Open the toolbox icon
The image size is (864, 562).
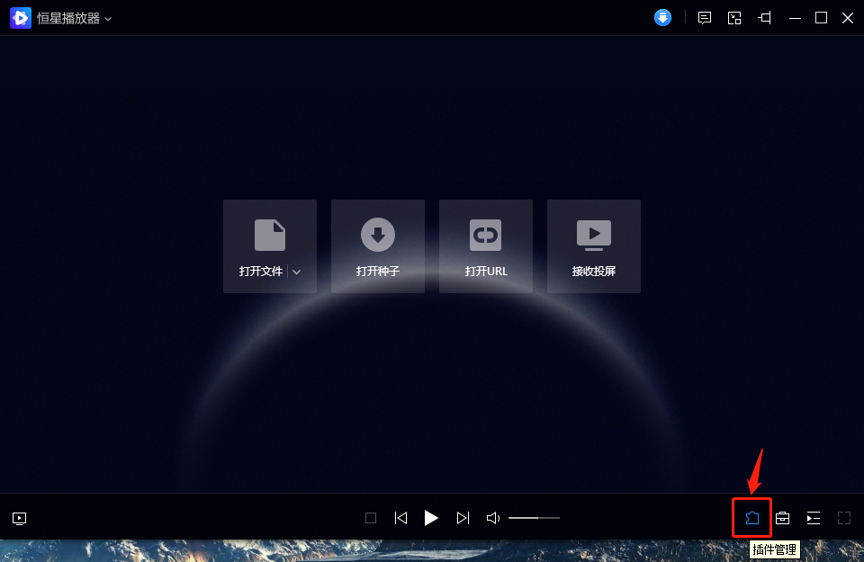point(782,518)
